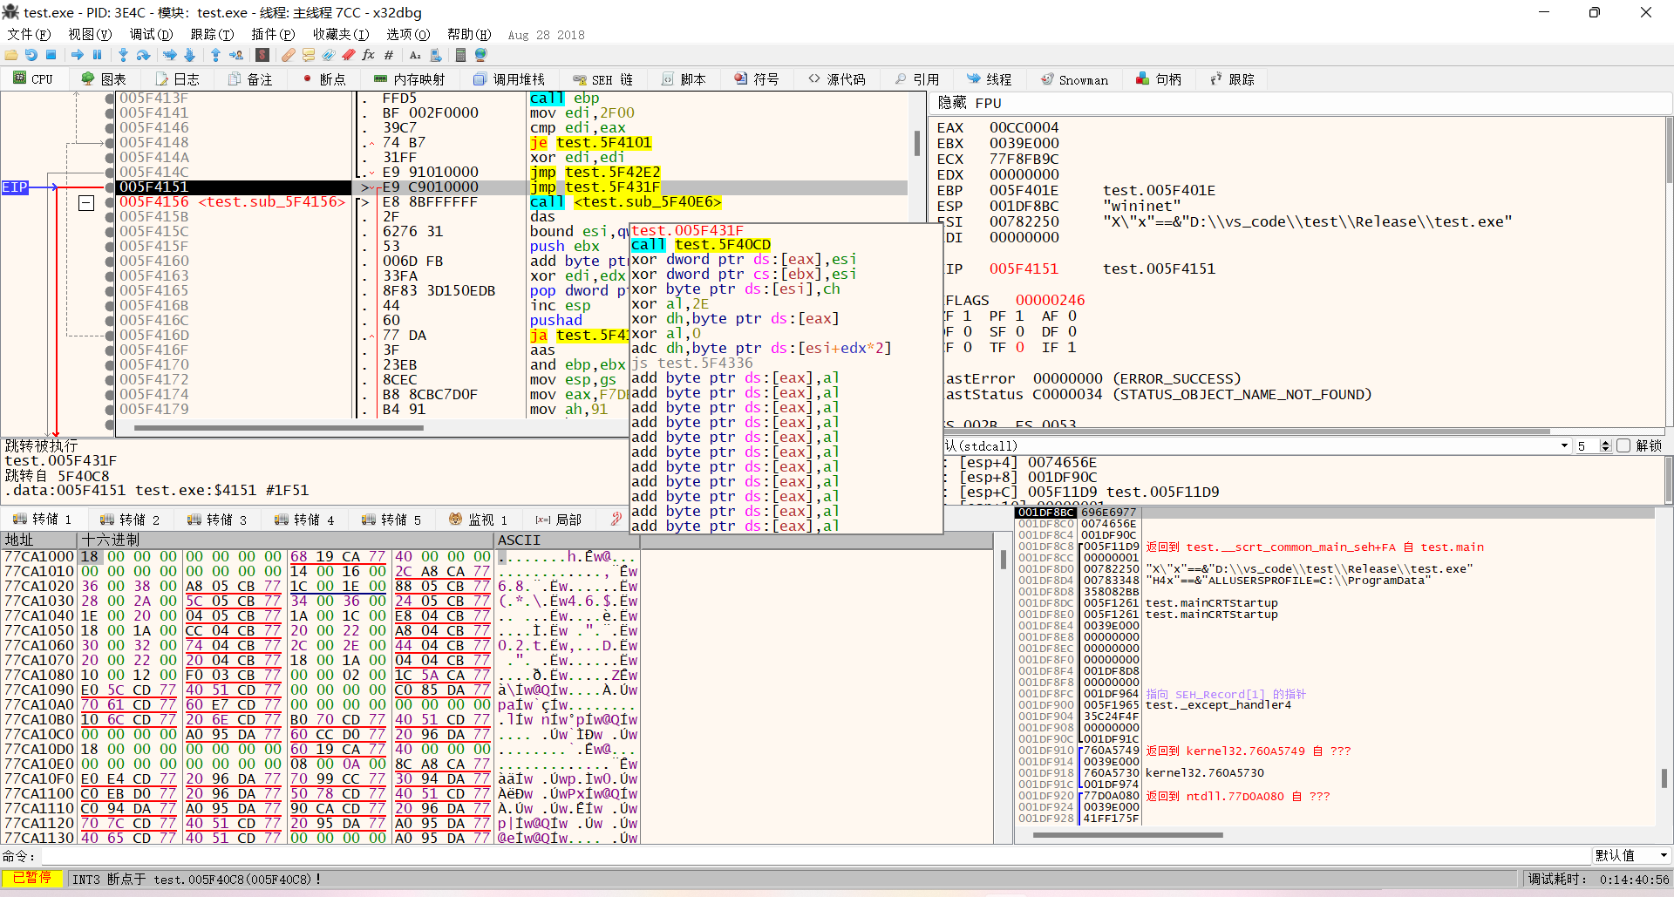Screen dimensions: 1674x897
Task: Open the functions fx icon
Action: coord(368,55)
